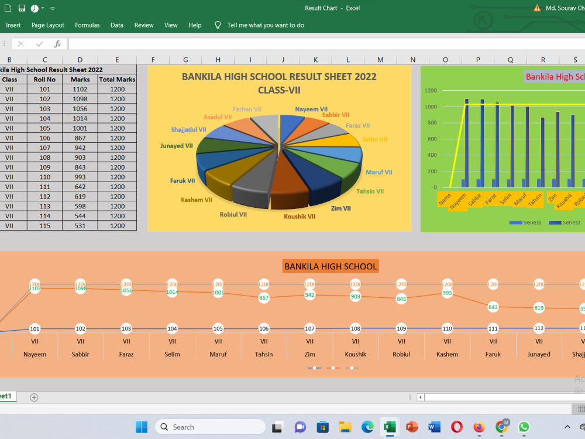Click the Enter checkmark formula bar icon
The image size is (585, 439).
[39, 44]
